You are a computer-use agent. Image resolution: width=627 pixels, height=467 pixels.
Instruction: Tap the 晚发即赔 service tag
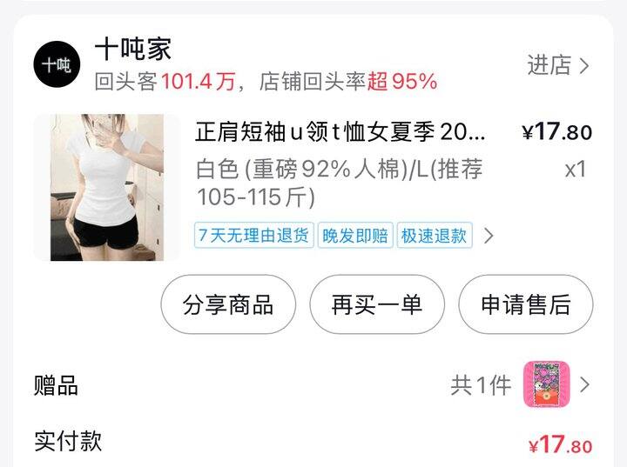tap(355, 236)
